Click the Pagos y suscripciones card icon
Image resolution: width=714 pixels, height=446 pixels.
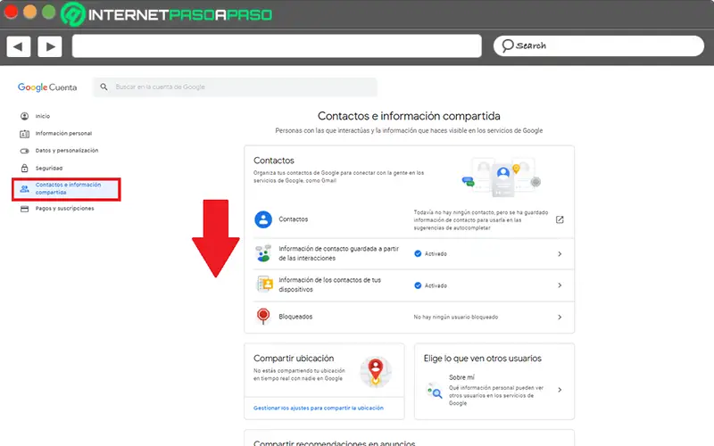tap(24, 208)
